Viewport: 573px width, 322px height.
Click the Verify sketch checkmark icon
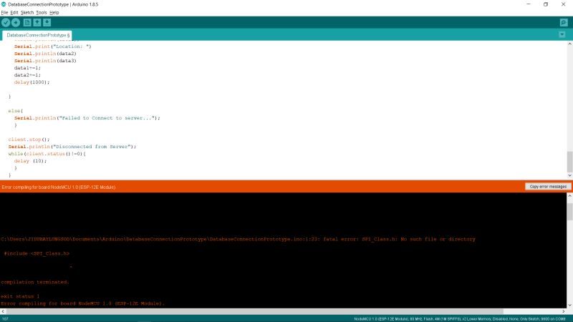pyautogui.click(x=6, y=23)
